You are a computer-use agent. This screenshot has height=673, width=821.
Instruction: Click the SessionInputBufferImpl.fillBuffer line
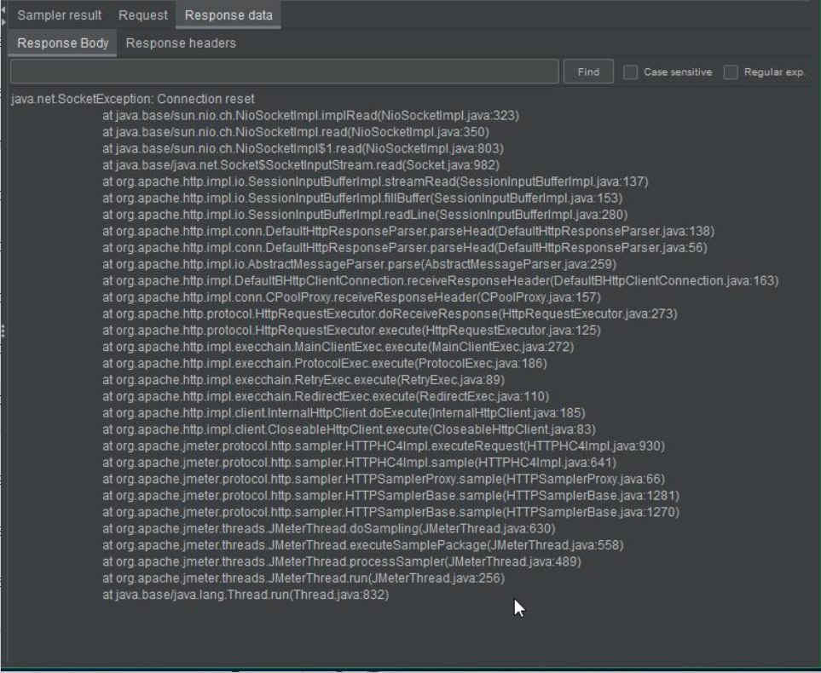click(x=363, y=198)
